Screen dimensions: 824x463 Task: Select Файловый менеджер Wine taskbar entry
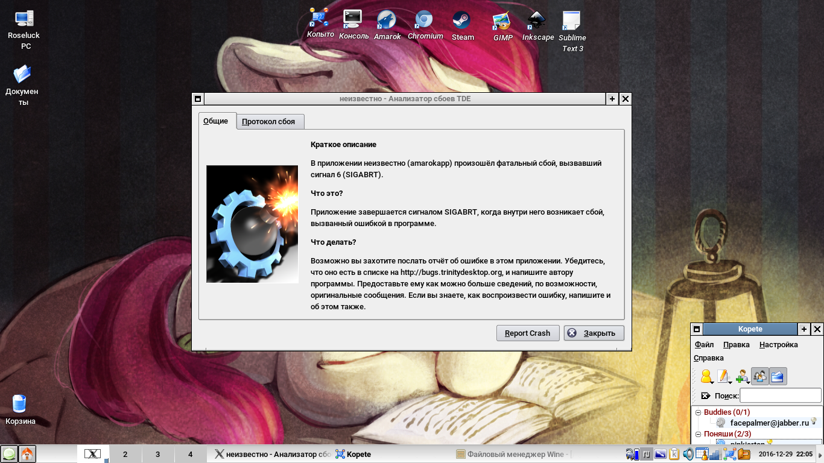pos(512,455)
